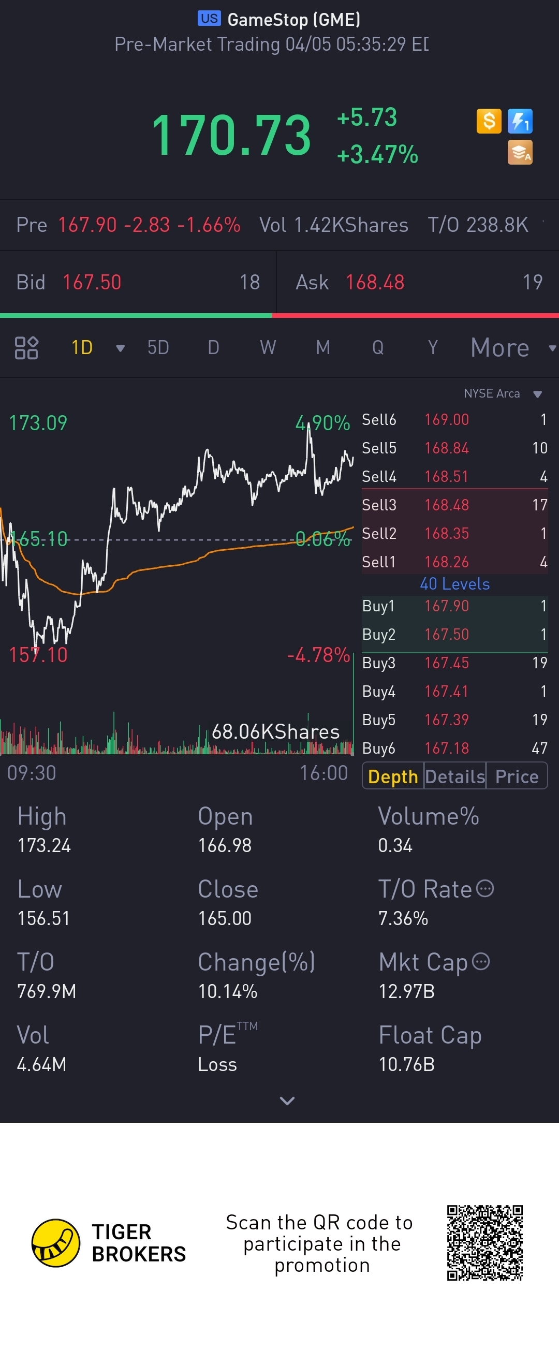Tap the Buy2 167.50 order row

point(455,635)
